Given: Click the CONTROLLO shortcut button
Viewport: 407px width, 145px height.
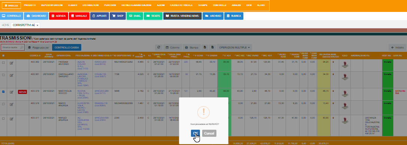Looking at the screenshot, I should pyautogui.click(x=12, y=16).
